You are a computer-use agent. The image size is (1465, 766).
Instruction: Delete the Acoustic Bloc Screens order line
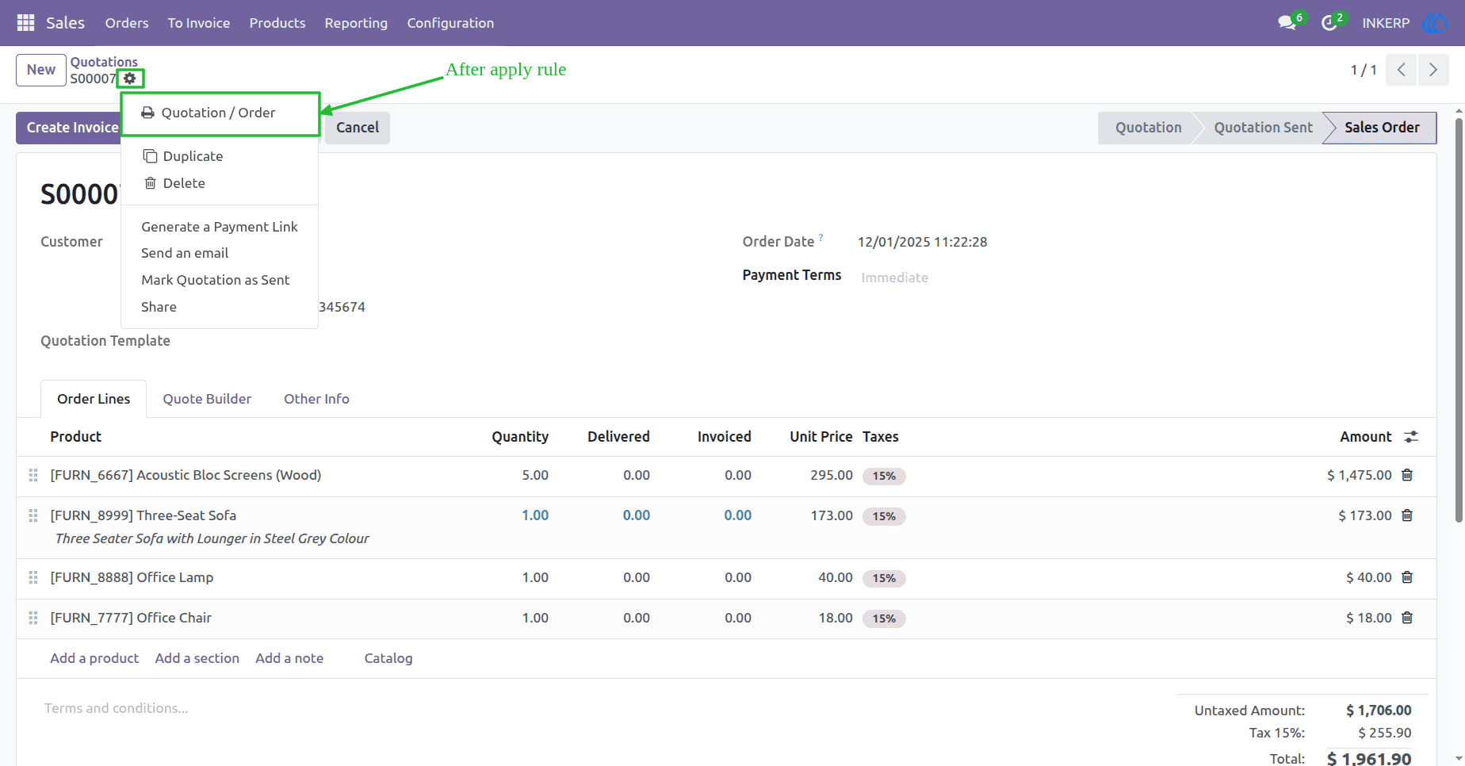(1407, 475)
